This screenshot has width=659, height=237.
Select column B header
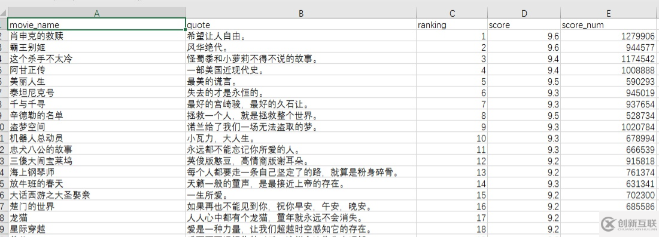pos(301,13)
